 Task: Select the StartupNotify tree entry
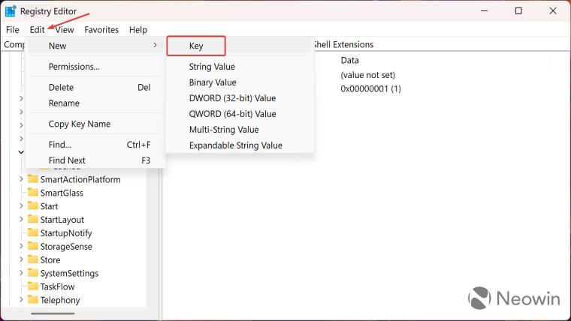point(66,233)
